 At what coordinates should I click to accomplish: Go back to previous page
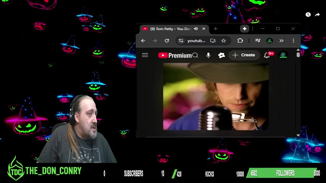point(143,41)
